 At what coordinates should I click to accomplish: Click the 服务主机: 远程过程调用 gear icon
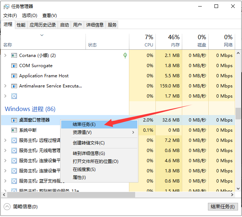[x=14, y=140]
